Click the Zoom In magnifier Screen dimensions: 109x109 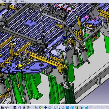(54, 107)
